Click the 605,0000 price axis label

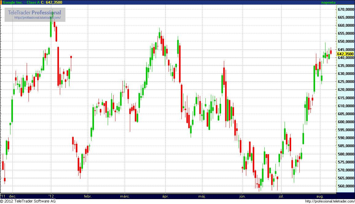pos(346,114)
